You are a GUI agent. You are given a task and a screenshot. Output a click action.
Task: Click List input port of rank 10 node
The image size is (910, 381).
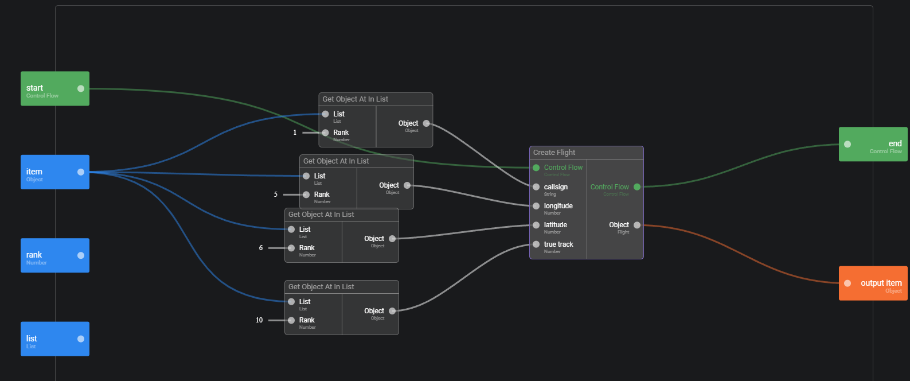[x=291, y=302]
